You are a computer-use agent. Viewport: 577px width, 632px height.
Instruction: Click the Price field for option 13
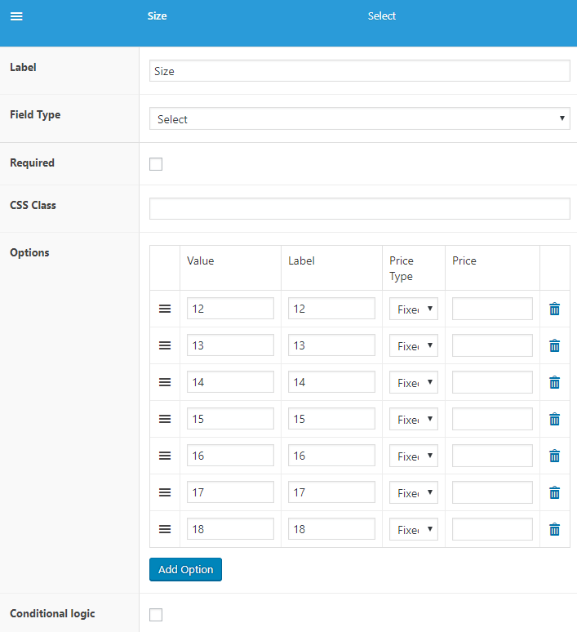pos(492,345)
